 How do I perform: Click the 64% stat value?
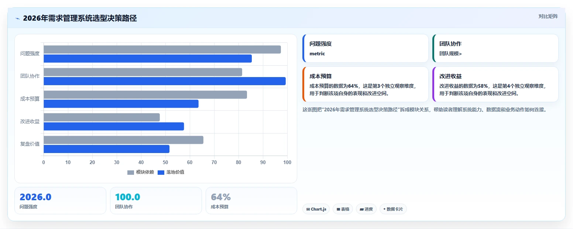[221, 197]
